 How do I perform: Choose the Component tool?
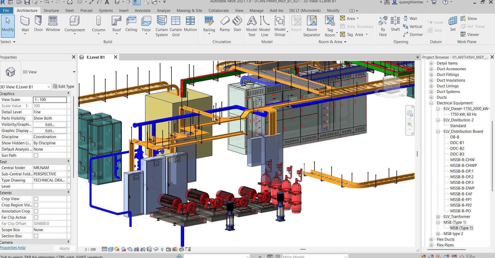point(74,25)
